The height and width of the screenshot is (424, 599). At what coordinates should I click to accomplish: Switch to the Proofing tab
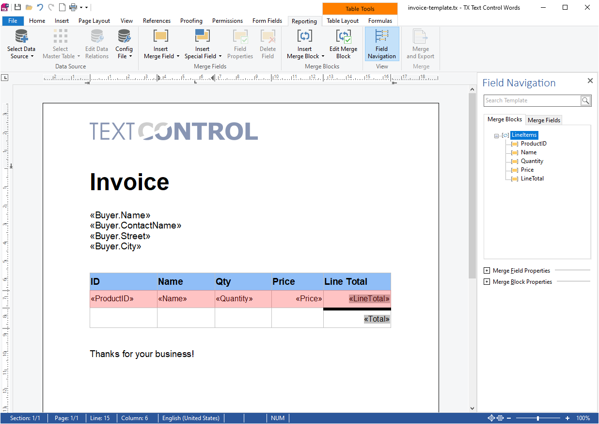(x=191, y=21)
